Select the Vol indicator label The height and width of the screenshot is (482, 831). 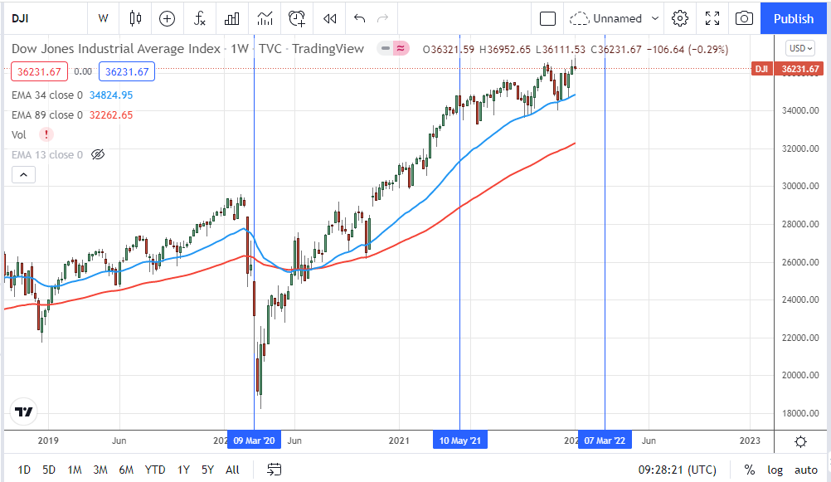(x=18, y=134)
